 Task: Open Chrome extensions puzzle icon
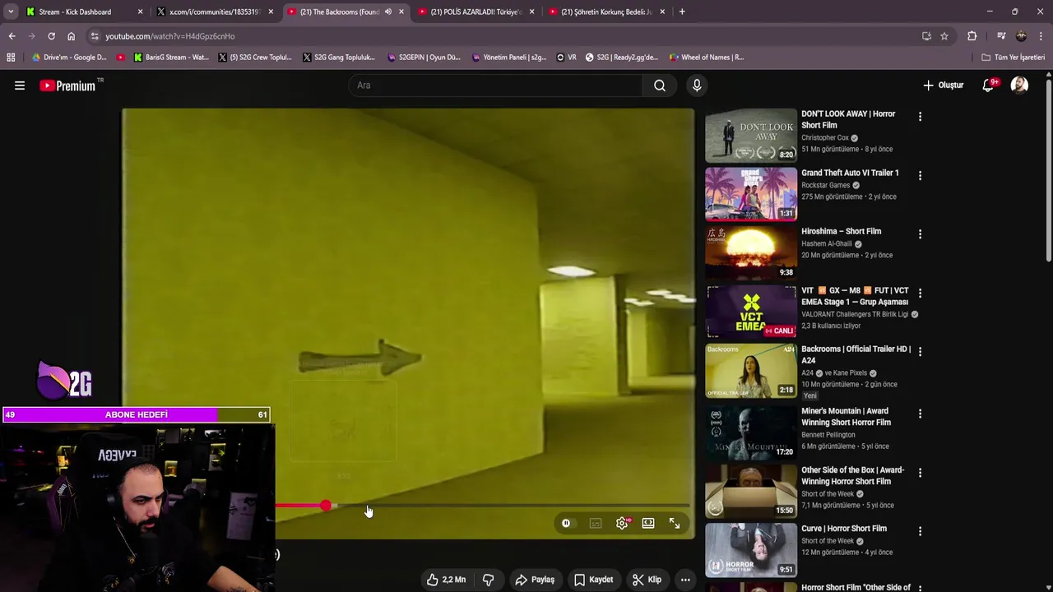[972, 36]
